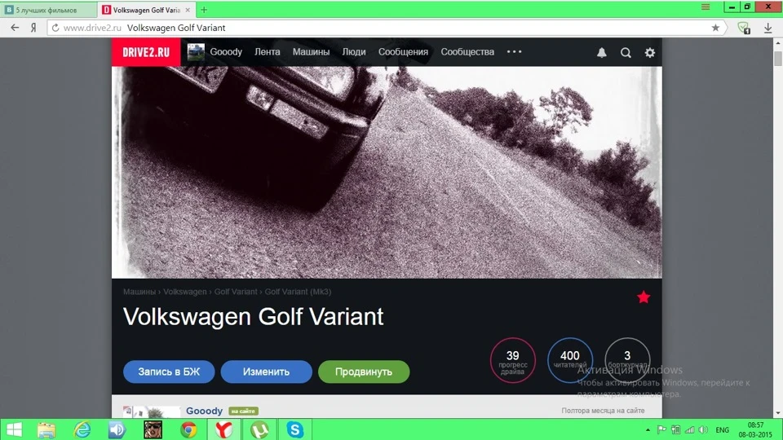Open the Gooody author name link
This screenshot has height=440, width=783.
(204, 411)
